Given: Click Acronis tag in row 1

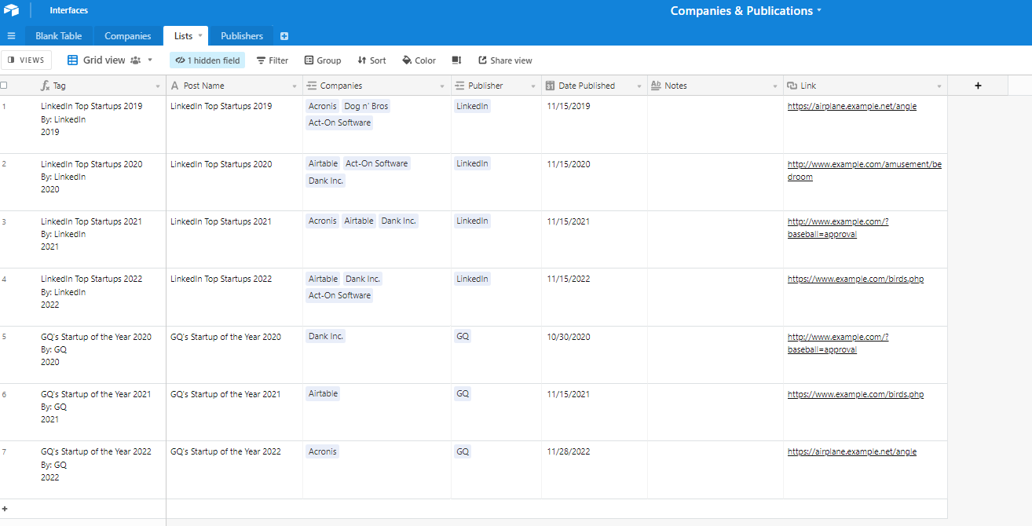Looking at the screenshot, I should [x=322, y=106].
